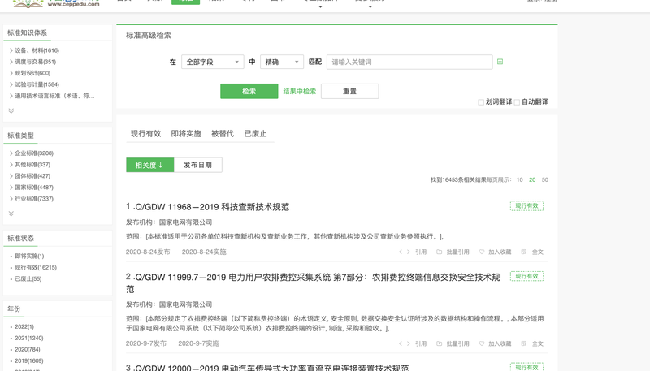Switch to the 即将实施 tab
The width and height of the screenshot is (650, 371).
pyautogui.click(x=186, y=134)
